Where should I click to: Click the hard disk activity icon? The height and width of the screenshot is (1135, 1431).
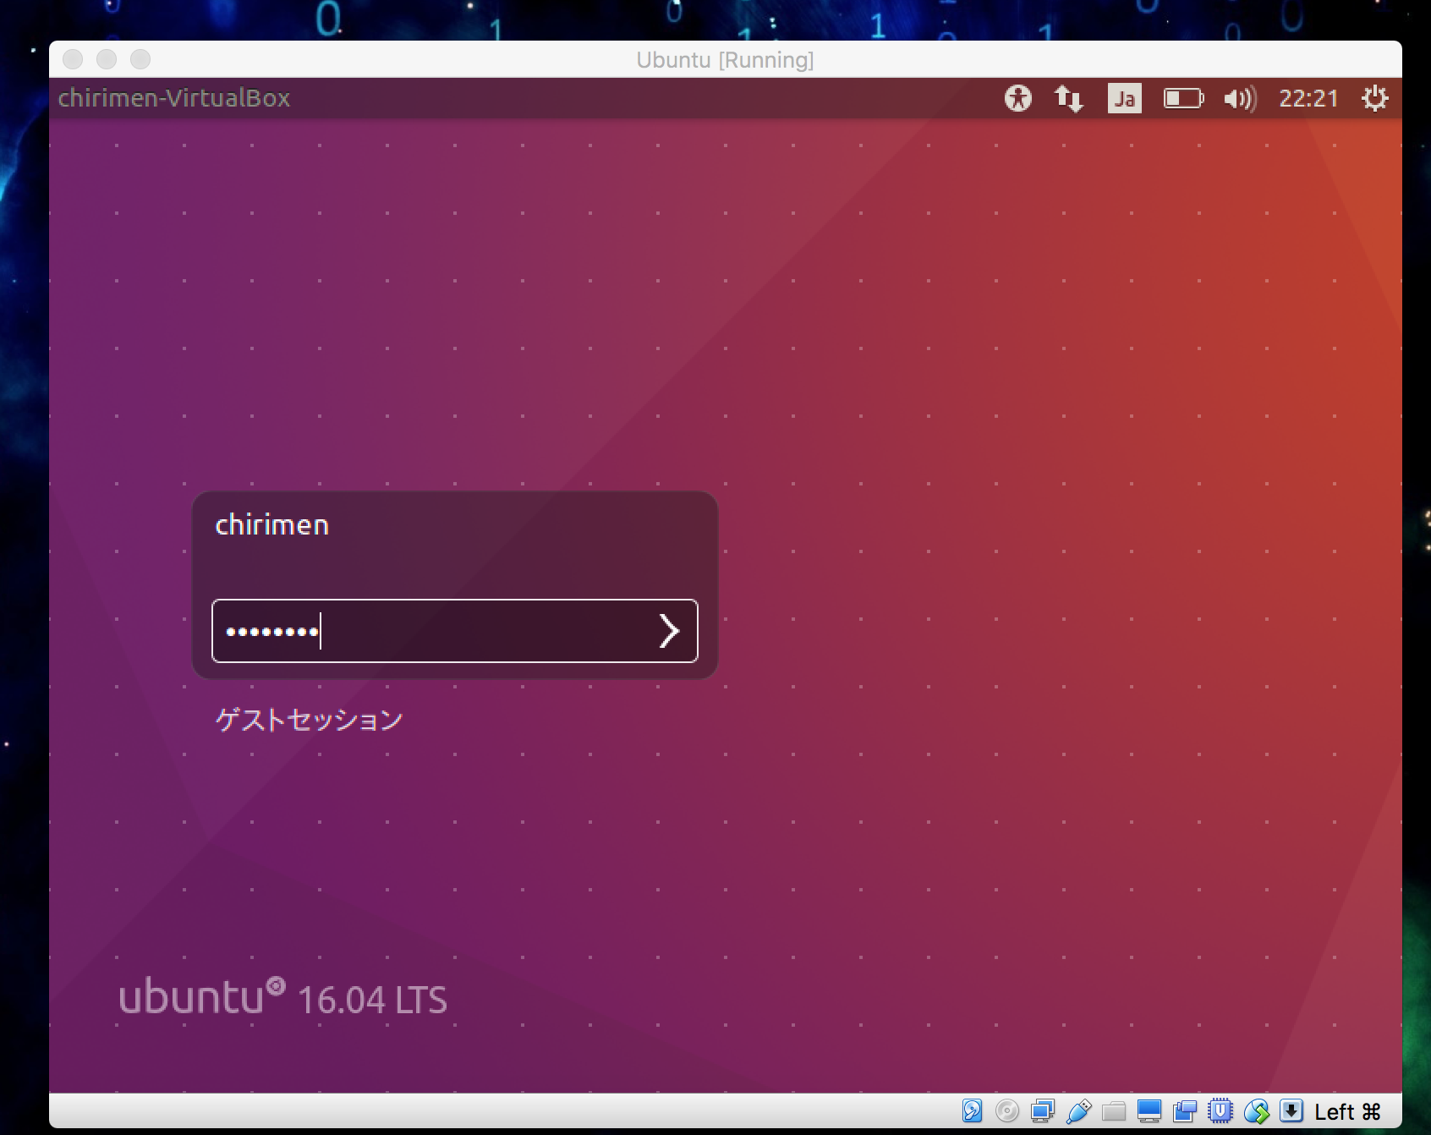tap(972, 1111)
